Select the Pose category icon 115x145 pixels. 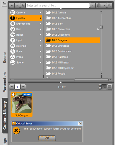tap(13, 51)
